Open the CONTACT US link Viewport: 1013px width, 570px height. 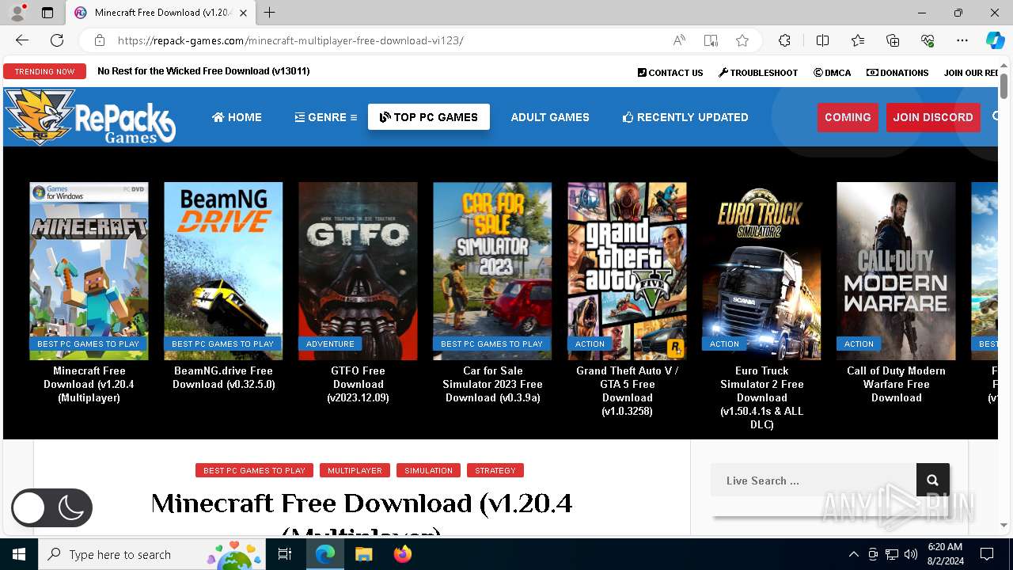[670, 73]
